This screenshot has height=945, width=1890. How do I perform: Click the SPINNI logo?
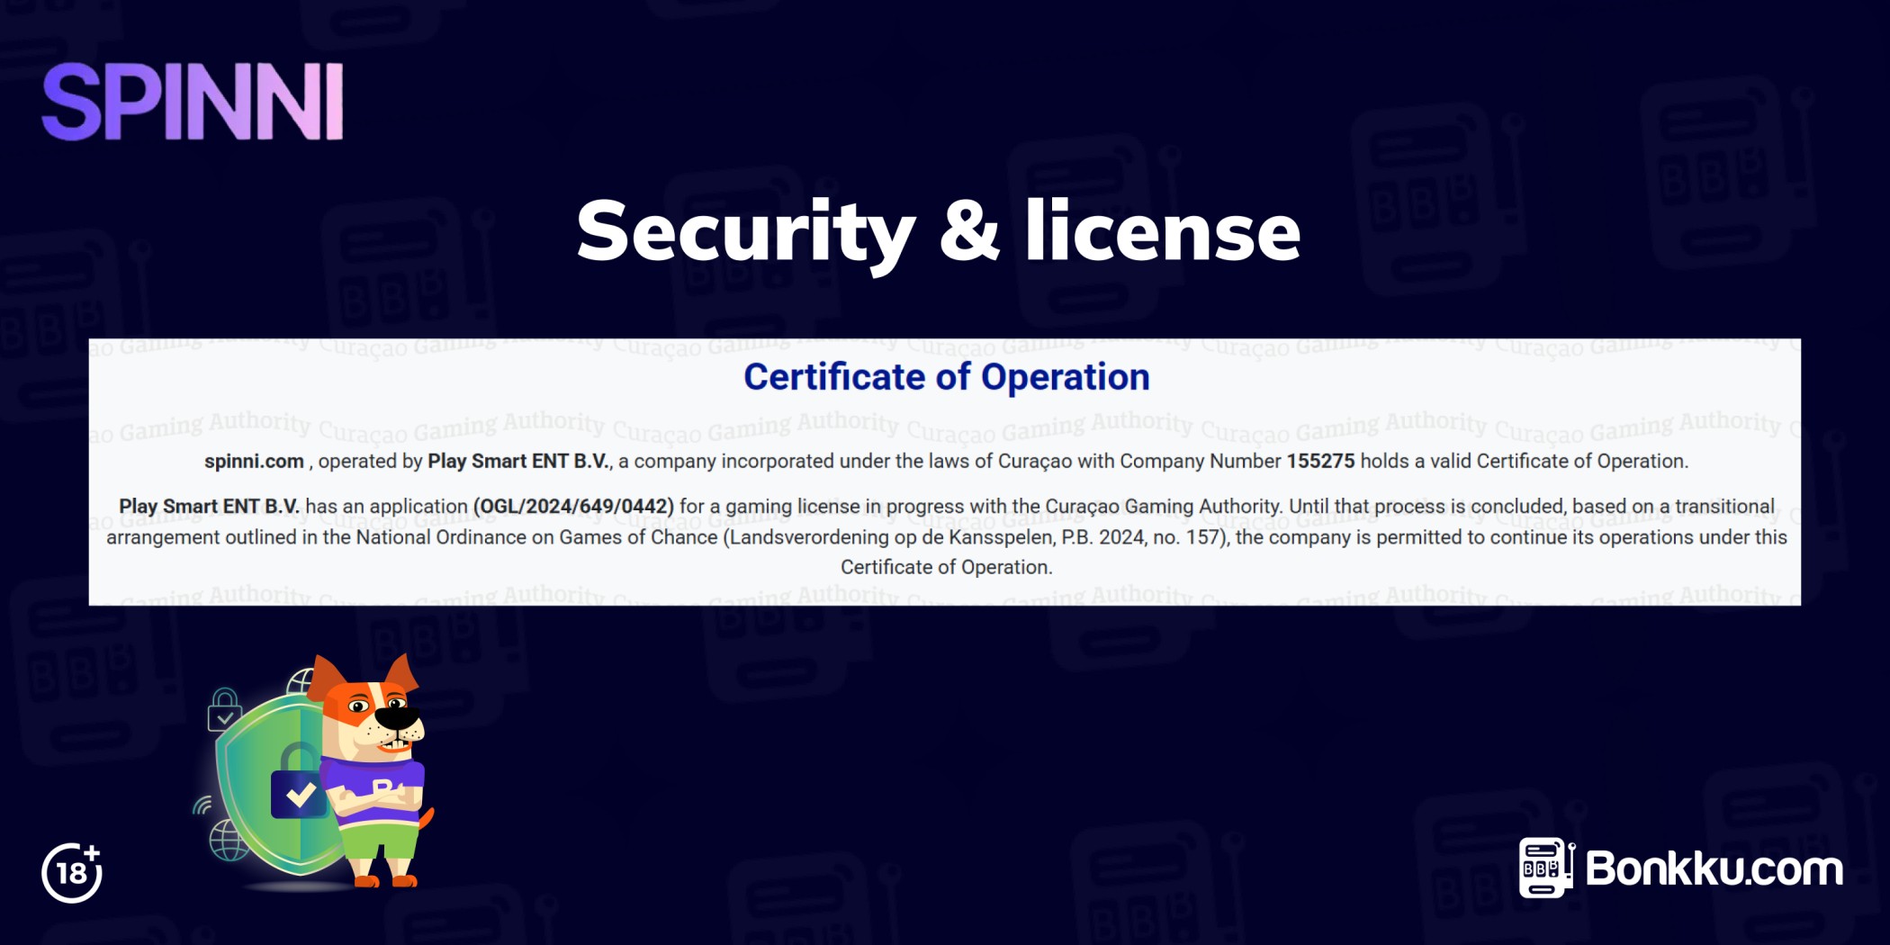(x=193, y=102)
